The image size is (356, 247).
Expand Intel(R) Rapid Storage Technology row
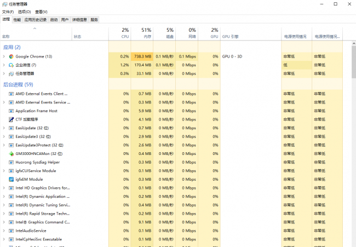[4, 214]
